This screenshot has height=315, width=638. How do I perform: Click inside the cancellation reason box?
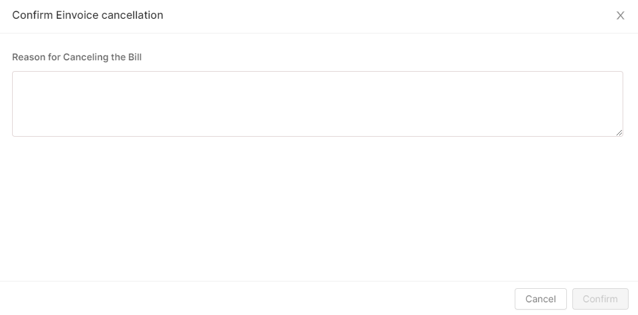[x=318, y=104]
